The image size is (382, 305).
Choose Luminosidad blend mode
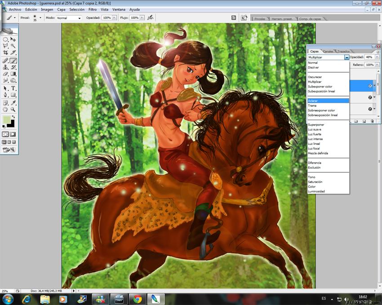point(328,192)
